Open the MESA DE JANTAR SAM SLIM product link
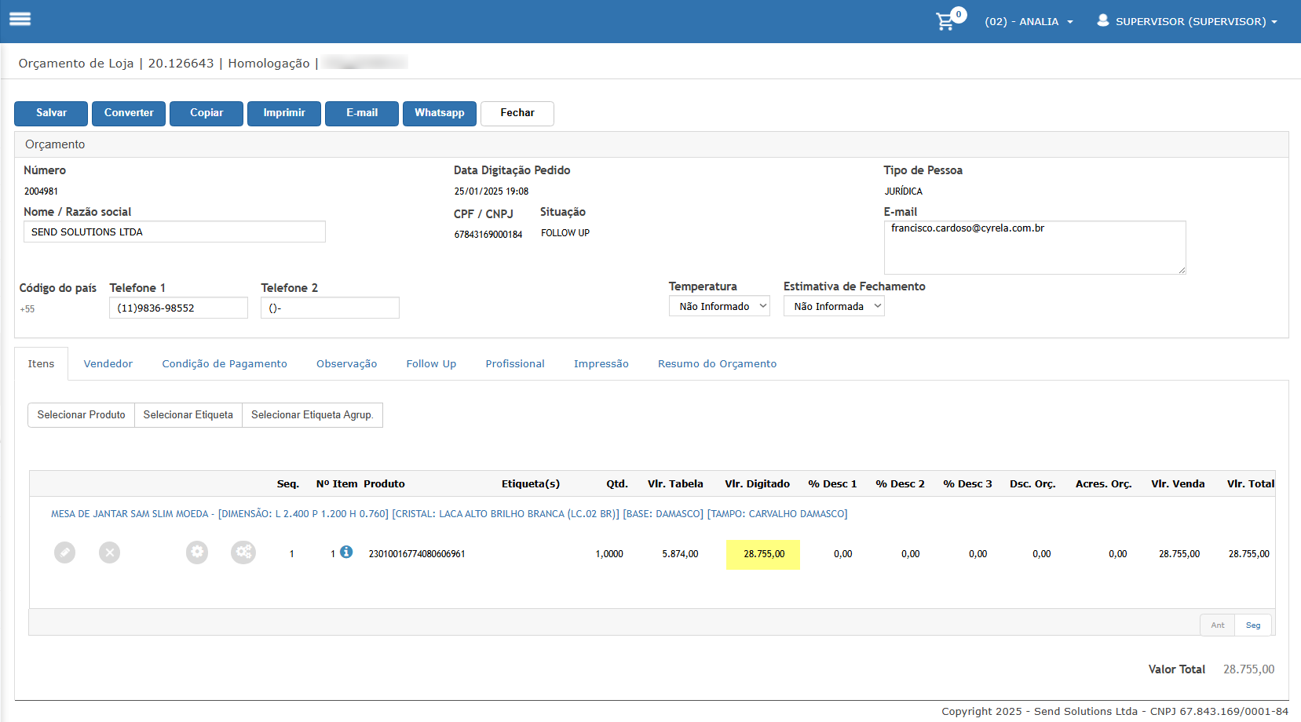This screenshot has width=1301, height=722. coord(449,514)
